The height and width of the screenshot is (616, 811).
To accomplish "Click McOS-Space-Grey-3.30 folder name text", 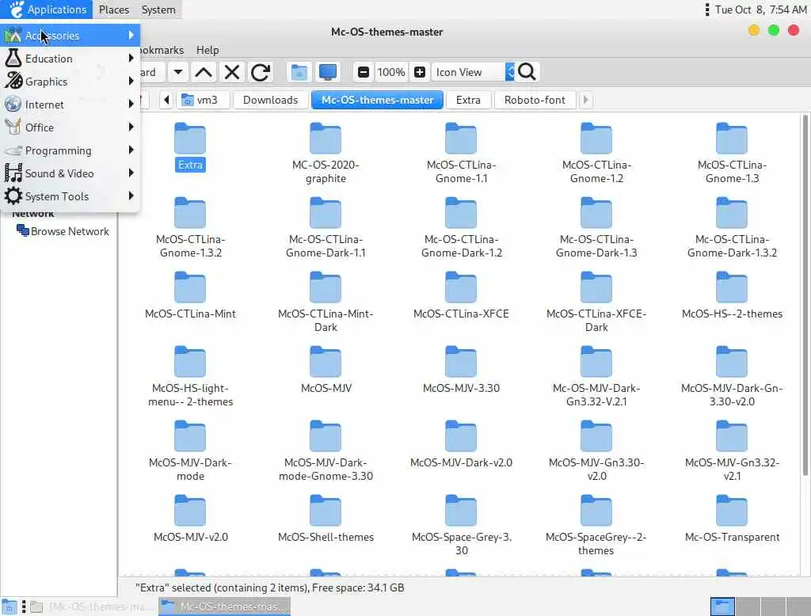I will point(462,544).
